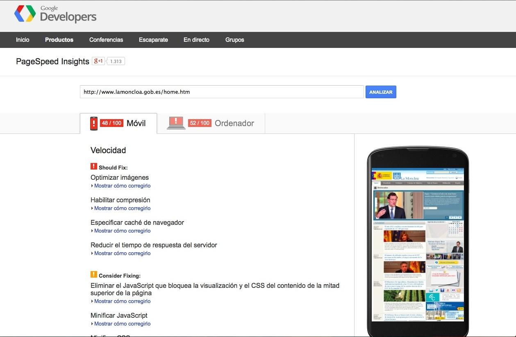Click the yellow Consider Fixing warning icon

pyautogui.click(x=94, y=275)
